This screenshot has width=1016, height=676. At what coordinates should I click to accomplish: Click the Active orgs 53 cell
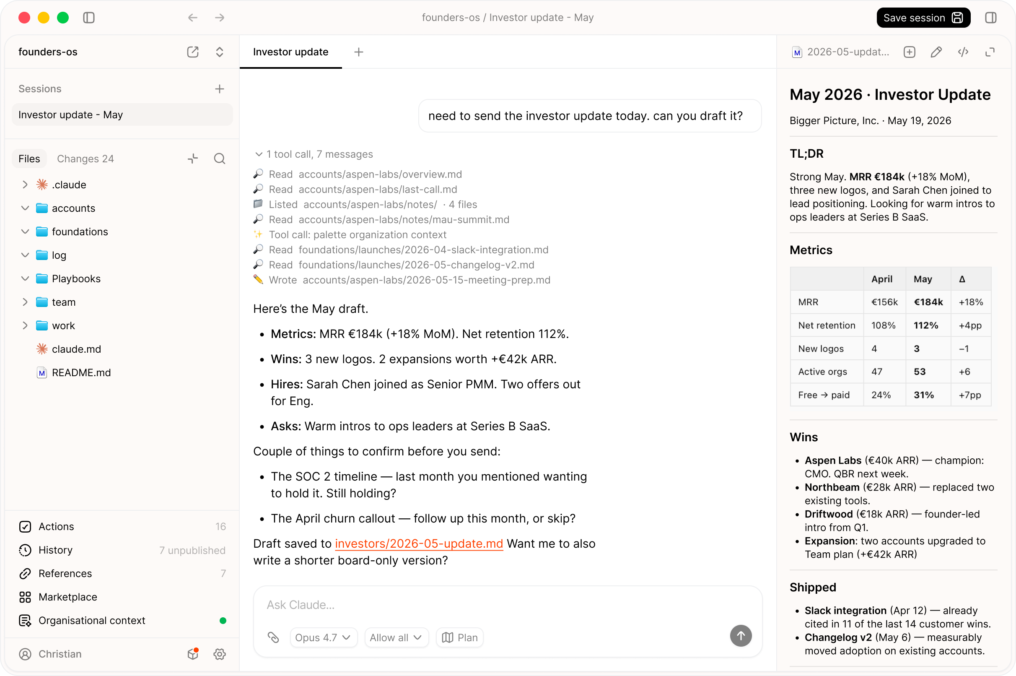(x=928, y=372)
